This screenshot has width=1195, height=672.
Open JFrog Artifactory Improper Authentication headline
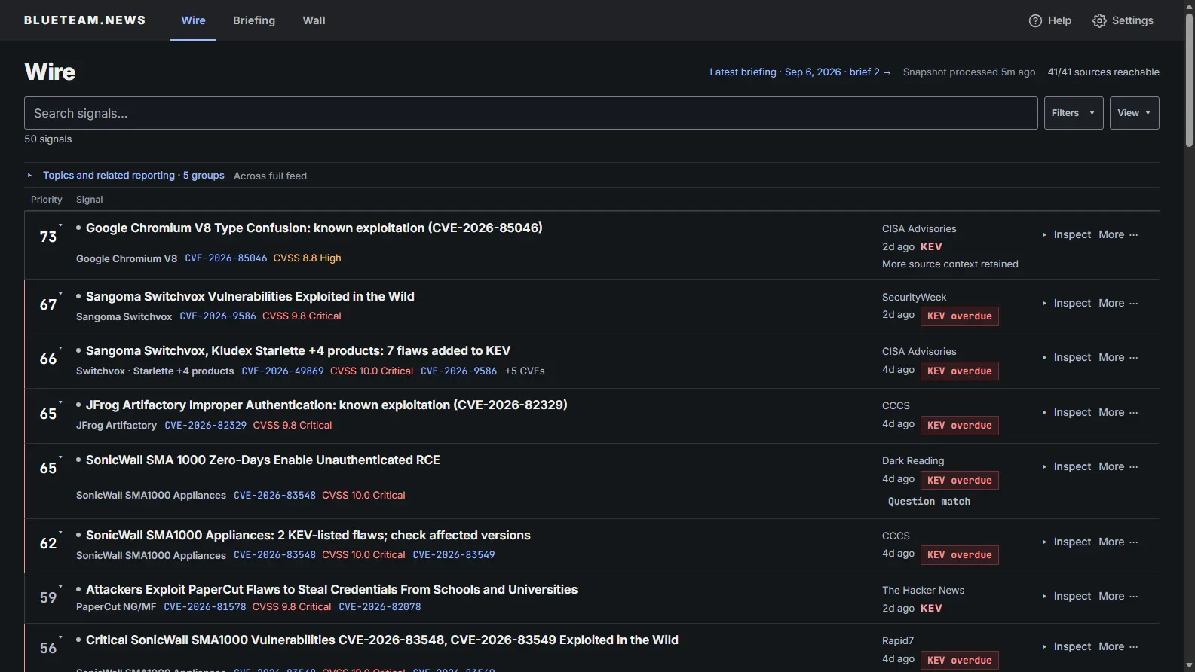tap(326, 405)
